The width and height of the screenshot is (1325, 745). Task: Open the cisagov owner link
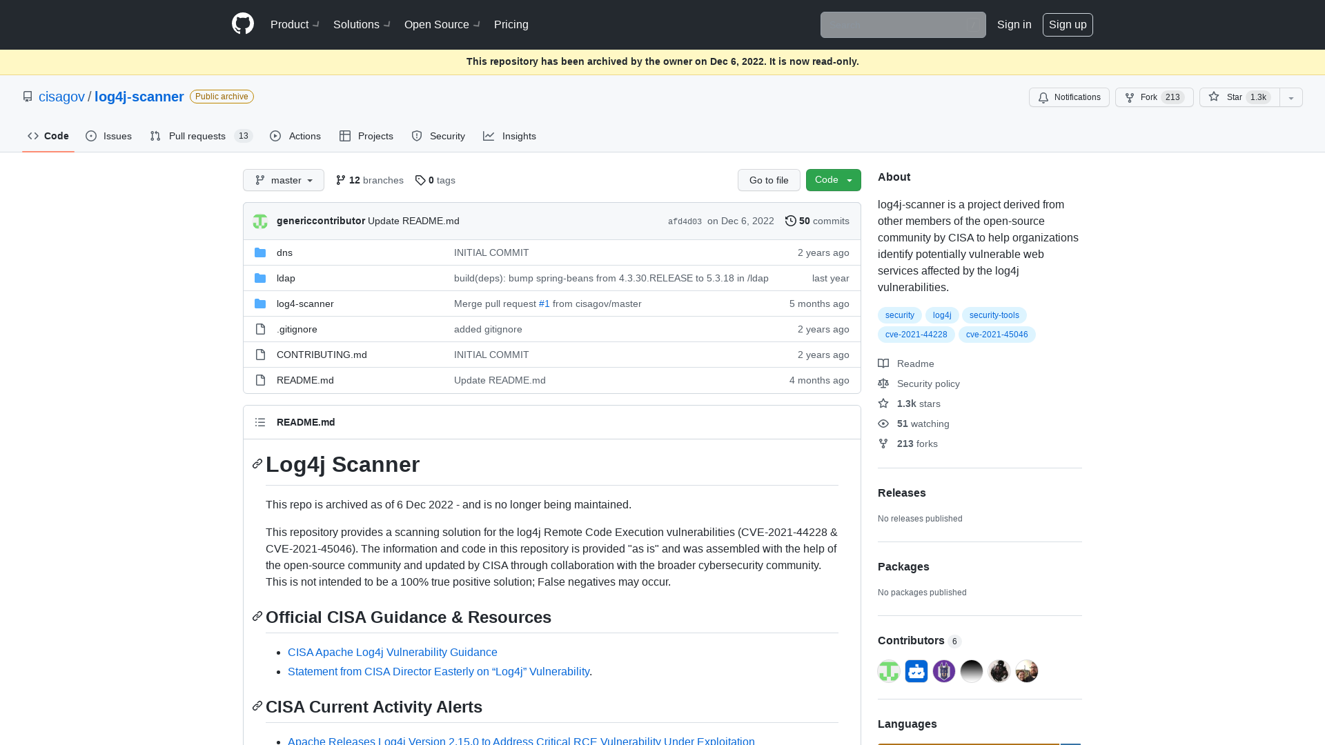61,97
